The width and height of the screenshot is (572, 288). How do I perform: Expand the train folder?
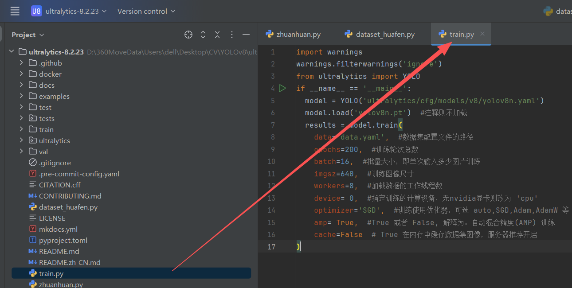tap(21, 129)
